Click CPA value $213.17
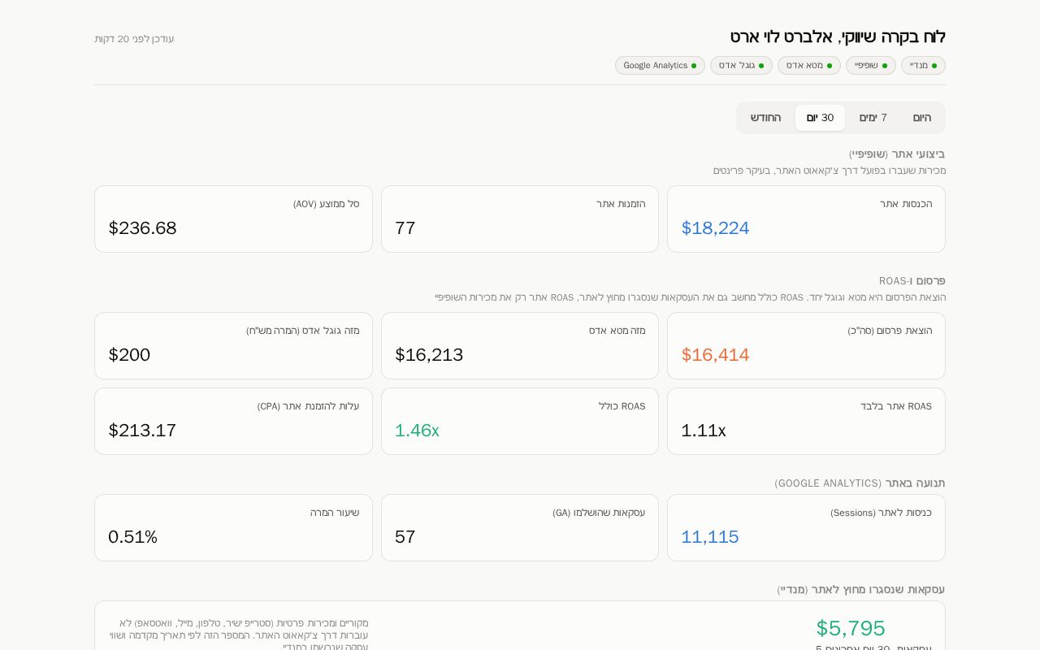The width and height of the screenshot is (1040, 650). tap(142, 431)
